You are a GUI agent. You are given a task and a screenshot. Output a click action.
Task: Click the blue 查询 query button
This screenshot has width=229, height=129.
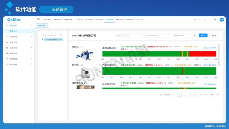203,35
